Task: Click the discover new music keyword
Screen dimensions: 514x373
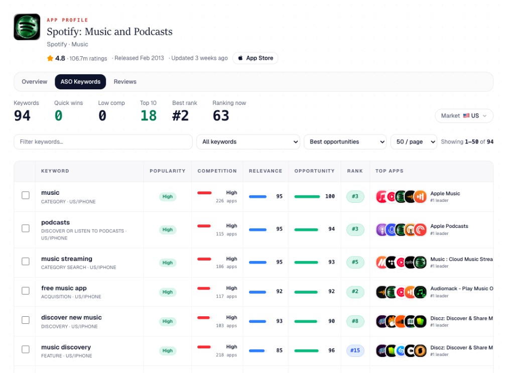Action: [x=71, y=318]
